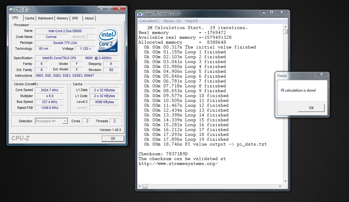Click the Super PI vertical scrollbar up arrow

click(x=286, y=27)
